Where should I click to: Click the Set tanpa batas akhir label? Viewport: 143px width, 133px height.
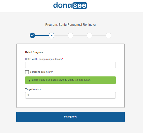[41, 72]
